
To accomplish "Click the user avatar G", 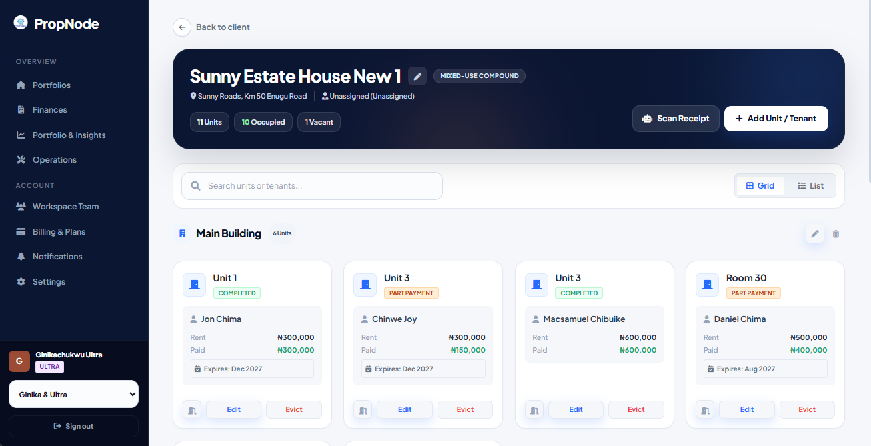I will [19, 361].
